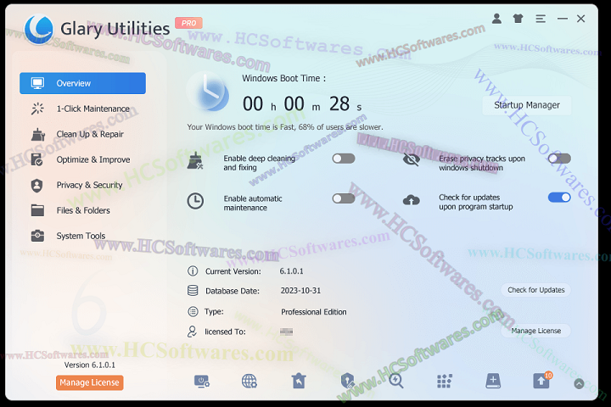Click the boot time clock icon

208,92
